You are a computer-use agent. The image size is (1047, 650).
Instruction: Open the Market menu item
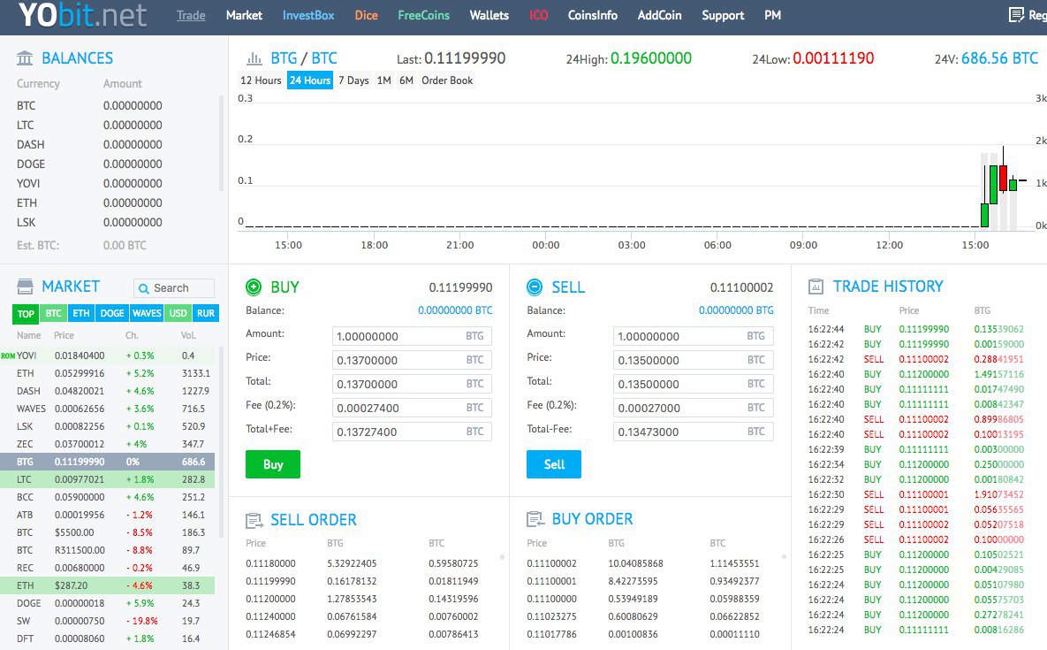(x=244, y=15)
